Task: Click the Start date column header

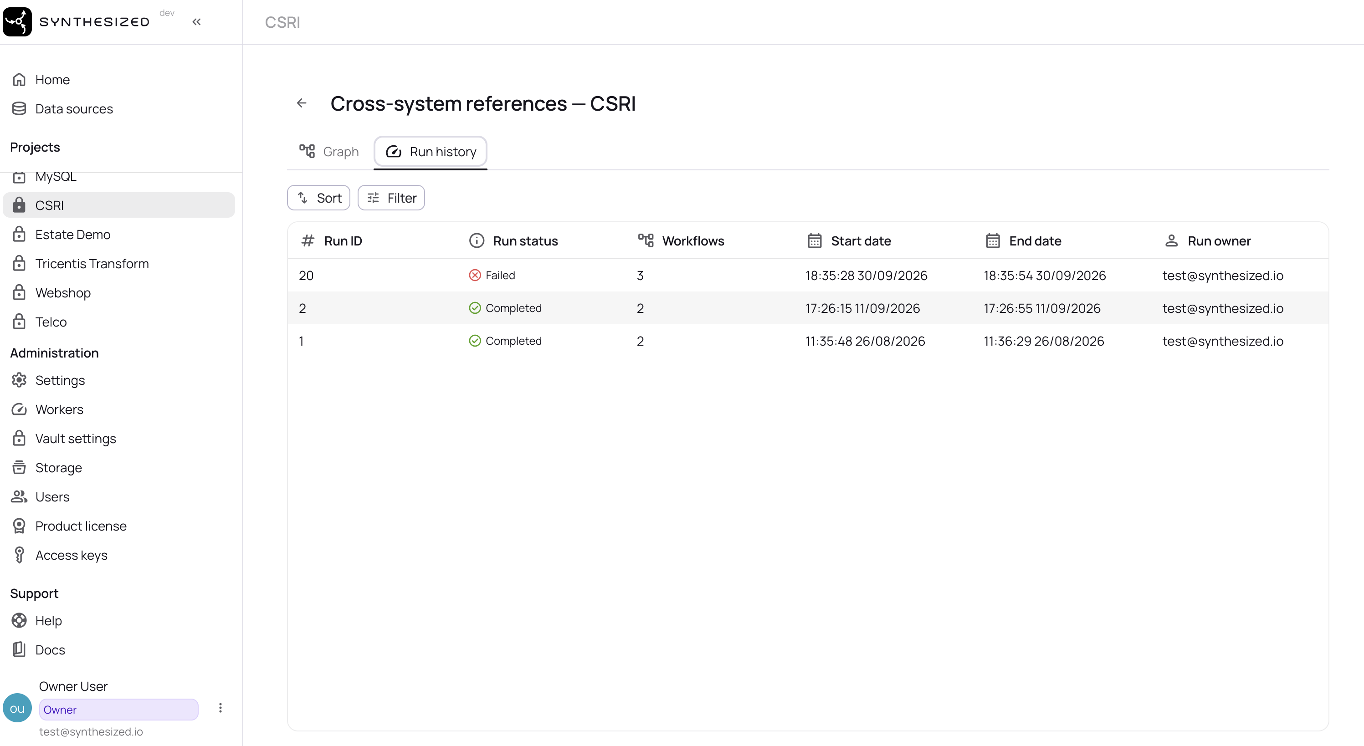Action: tap(849, 241)
